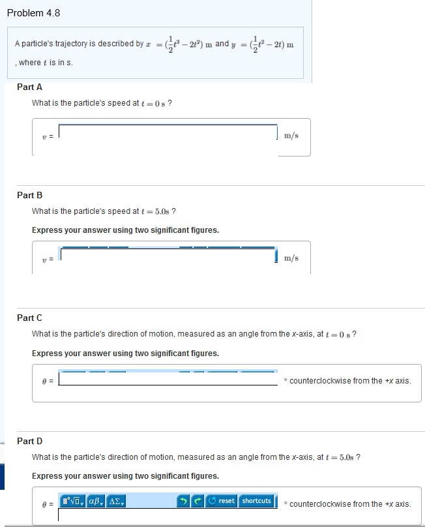Undo the last answer edit
Image resolution: width=425 pixels, height=527 pixels.
(x=184, y=500)
